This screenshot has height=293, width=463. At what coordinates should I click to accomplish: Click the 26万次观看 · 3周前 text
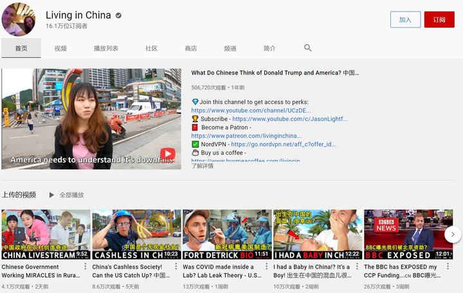pos(386,287)
